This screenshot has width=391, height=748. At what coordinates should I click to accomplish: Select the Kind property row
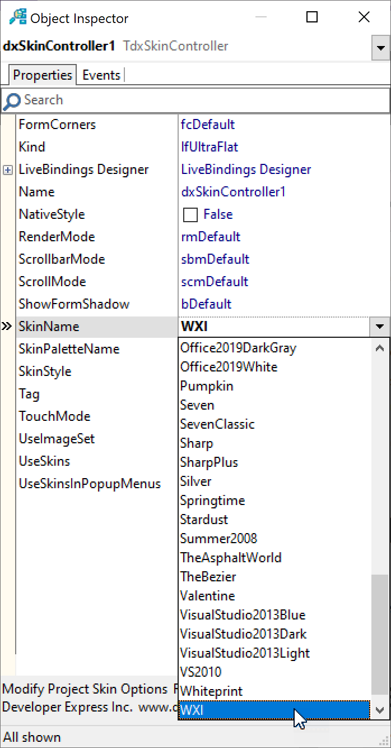click(32, 147)
